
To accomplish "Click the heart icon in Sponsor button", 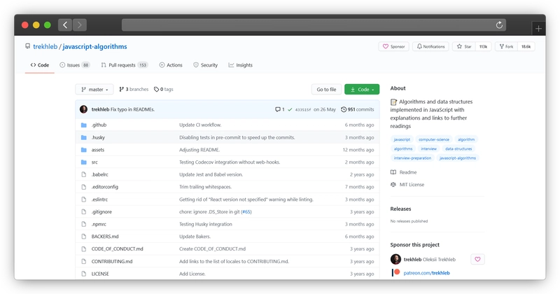I will (386, 46).
